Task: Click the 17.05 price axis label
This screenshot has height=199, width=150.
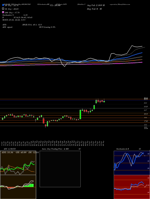Action: coord(146,121)
